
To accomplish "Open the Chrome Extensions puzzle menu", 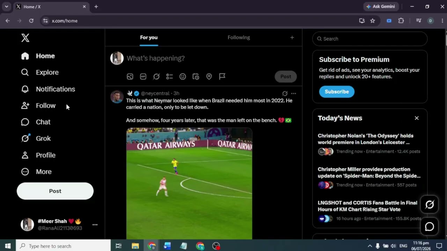I will point(401,21).
